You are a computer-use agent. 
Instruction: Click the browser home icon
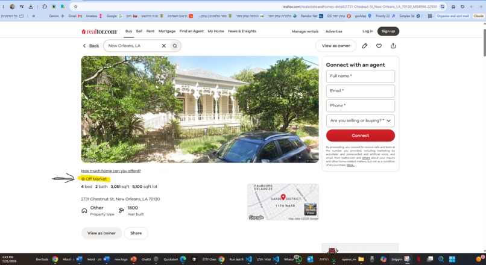[x=453, y=7]
